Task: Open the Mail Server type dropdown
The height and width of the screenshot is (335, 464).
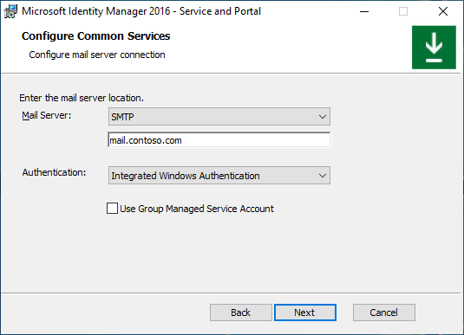Action: 219,116
